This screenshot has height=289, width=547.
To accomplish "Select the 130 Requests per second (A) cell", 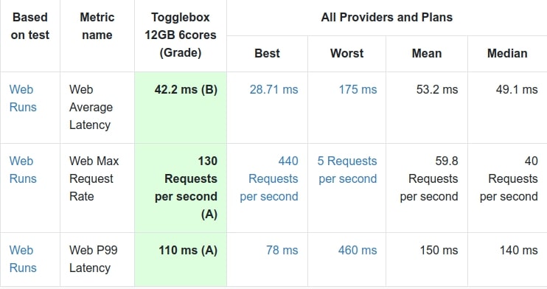I will (181, 188).
